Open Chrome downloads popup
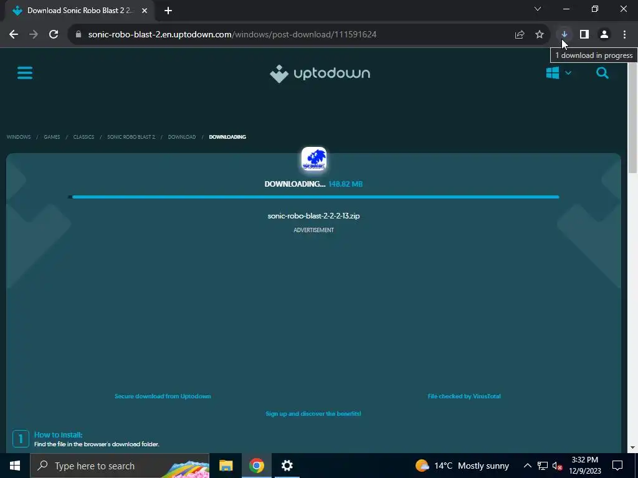The height and width of the screenshot is (478, 638). pos(564,35)
